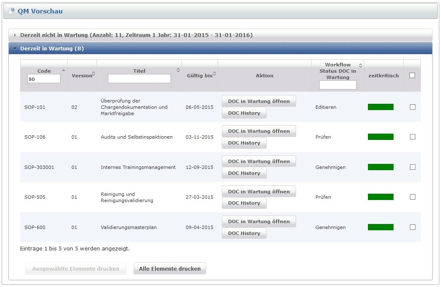Click date 12-09-2015
441x287 pixels.
click(x=199, y=167)
